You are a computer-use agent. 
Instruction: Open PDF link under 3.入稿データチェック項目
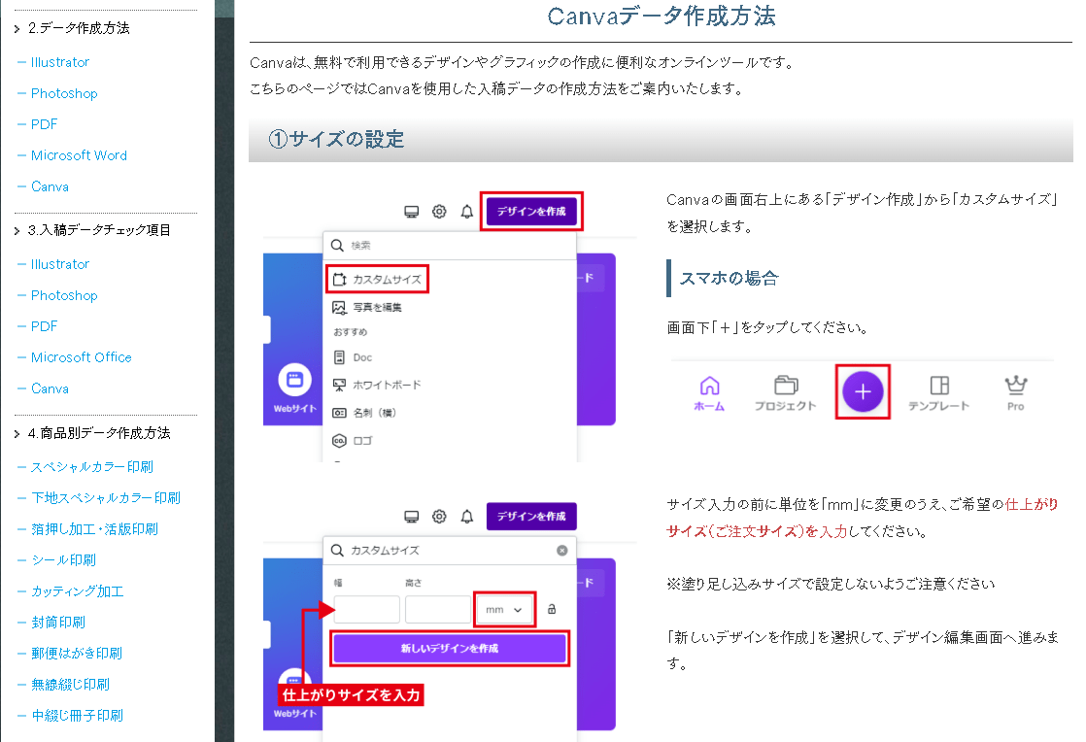click(44, 326)
